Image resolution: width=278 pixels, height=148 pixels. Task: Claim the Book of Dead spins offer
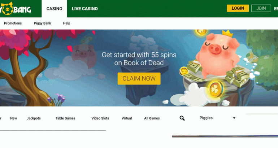pos(139,79)
